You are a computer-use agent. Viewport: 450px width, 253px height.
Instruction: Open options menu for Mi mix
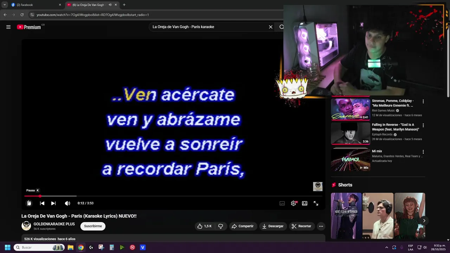click(423, 152)
